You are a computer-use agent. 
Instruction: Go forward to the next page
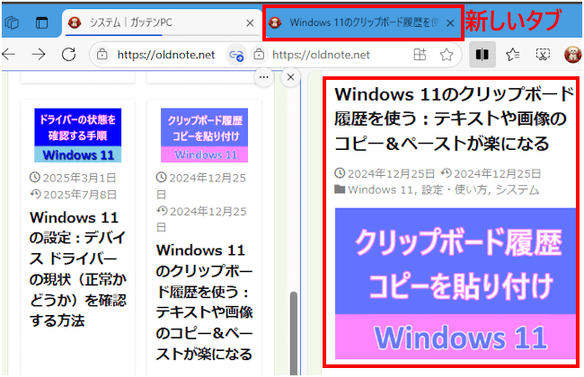coord(39,55)
